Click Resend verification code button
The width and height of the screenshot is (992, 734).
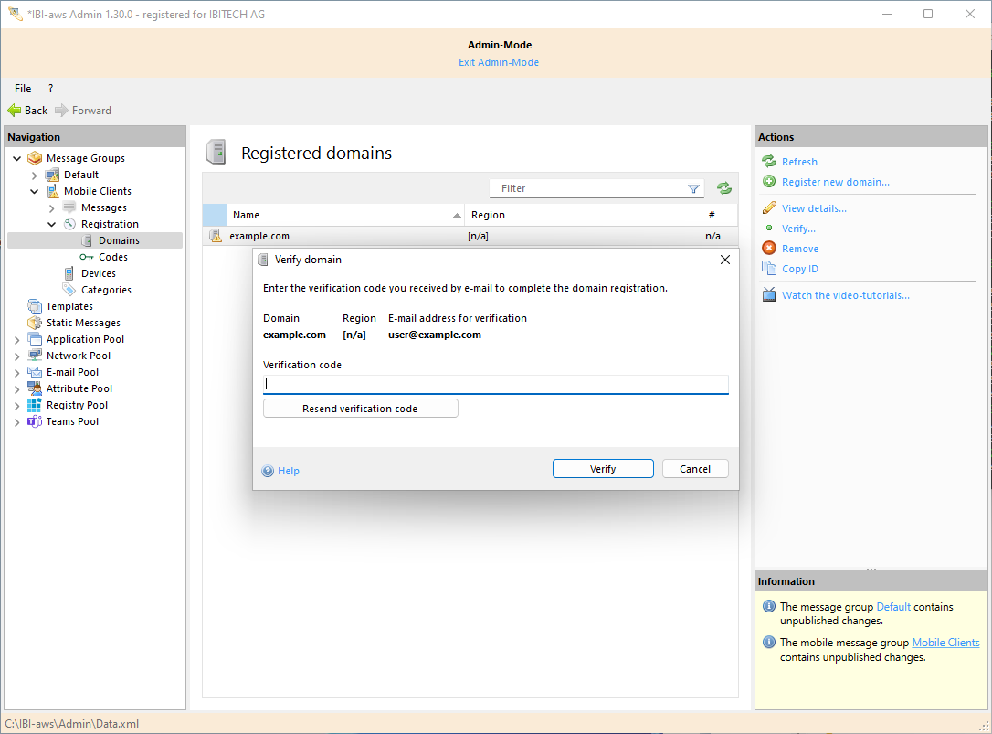[360, 409]
